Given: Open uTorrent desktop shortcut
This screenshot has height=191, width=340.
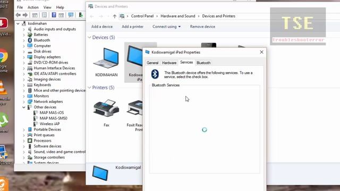Looking at the screenshot, I should pos(4,120).
